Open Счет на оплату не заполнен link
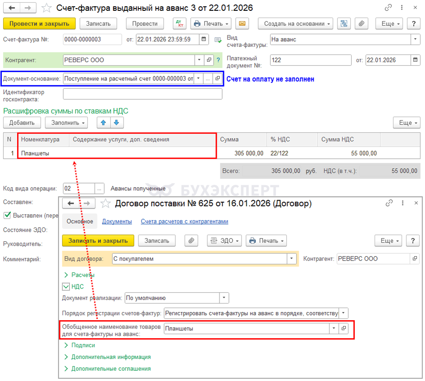 pyautogui.click(x=270, y=79)
